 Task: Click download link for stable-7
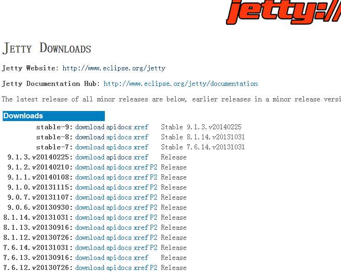[90, 147]
